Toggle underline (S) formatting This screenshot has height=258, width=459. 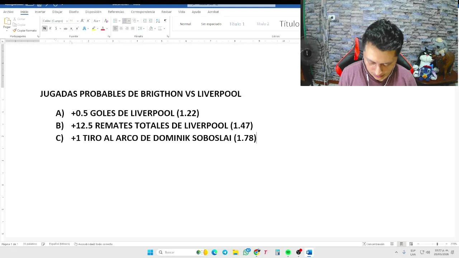click(x=56, y=28)
